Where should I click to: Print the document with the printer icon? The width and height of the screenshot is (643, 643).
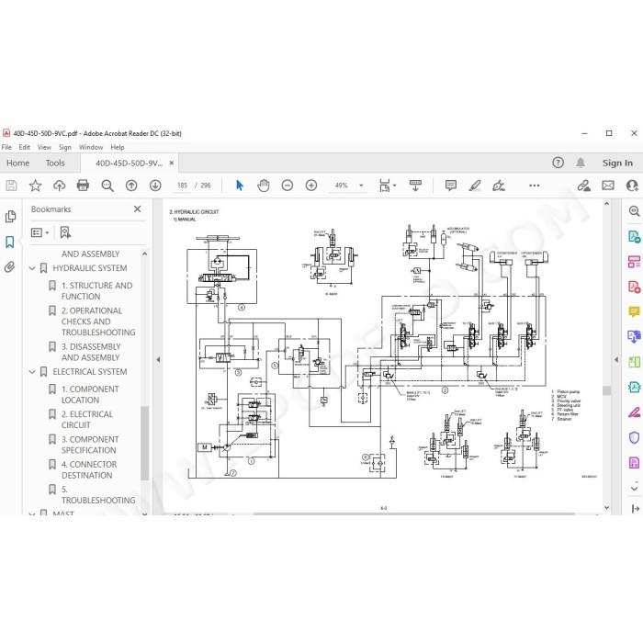coord(83,186)
